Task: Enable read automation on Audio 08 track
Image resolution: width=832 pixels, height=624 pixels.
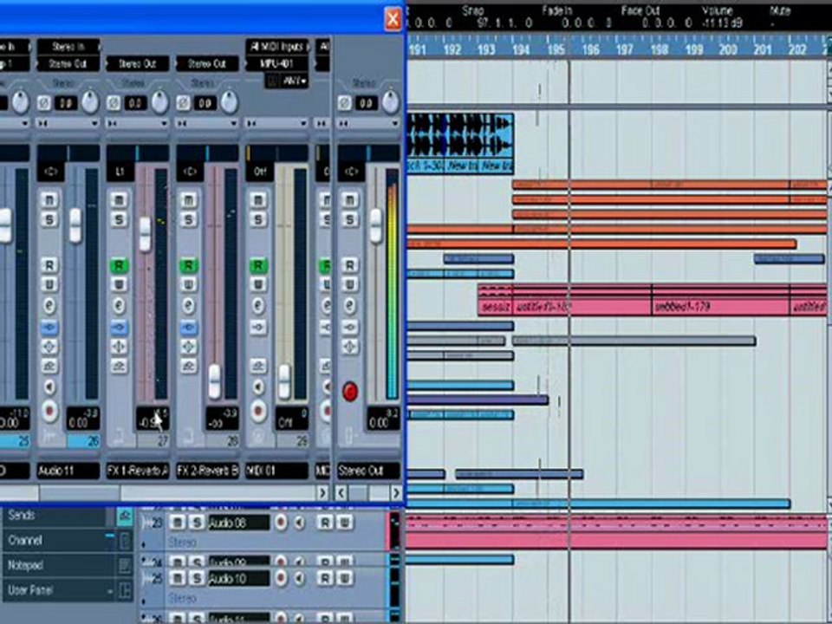Action: coord(325,523)
